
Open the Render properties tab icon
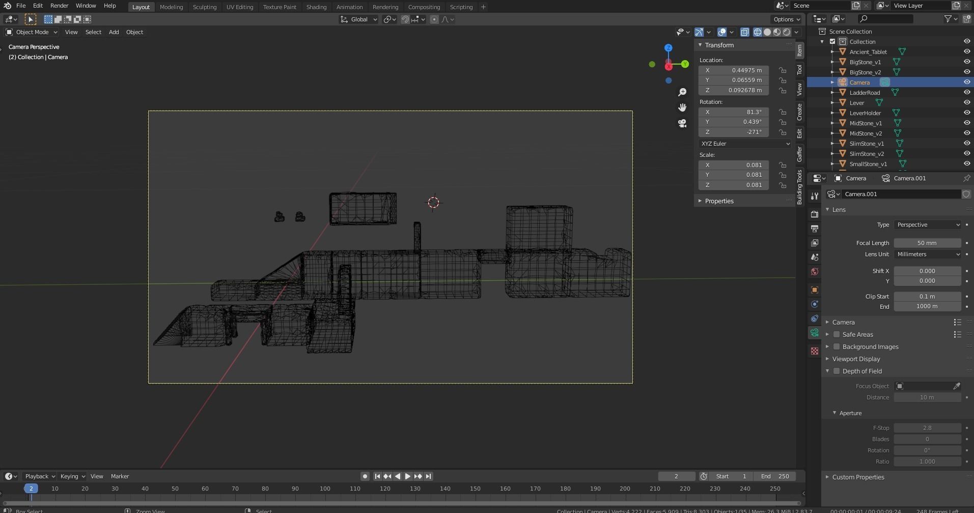point(815,214)
